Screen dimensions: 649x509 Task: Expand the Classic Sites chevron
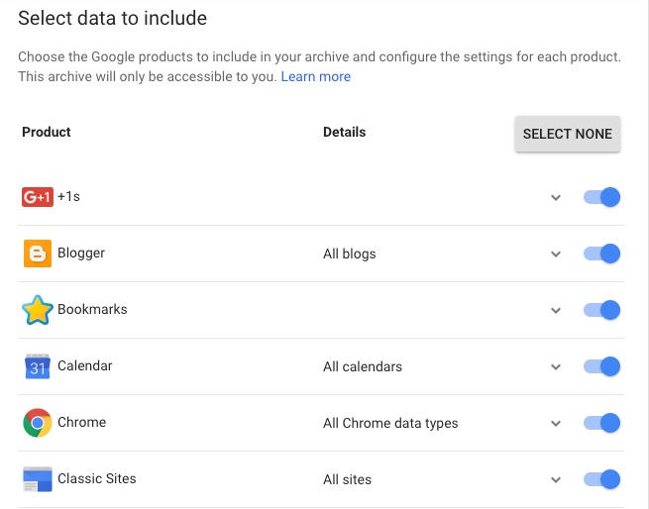tap(556, 479)
